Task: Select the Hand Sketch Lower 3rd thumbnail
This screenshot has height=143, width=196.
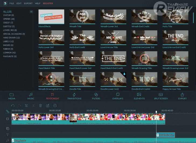Action: (x=82, y=58)
